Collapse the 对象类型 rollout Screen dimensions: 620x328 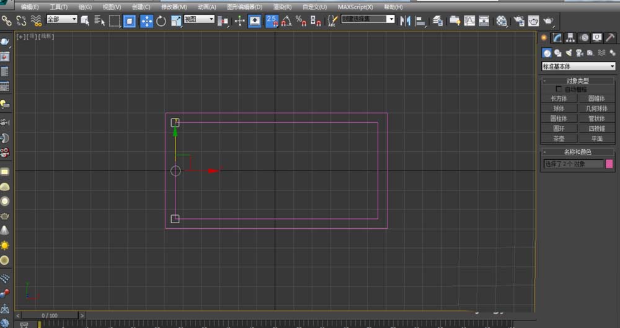(577, 81)
